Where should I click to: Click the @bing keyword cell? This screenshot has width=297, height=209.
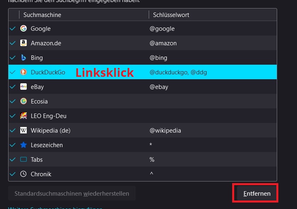[158, 58]
